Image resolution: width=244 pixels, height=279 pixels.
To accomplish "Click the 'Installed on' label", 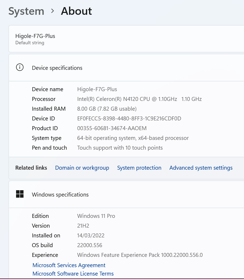I will click(46, 236).
